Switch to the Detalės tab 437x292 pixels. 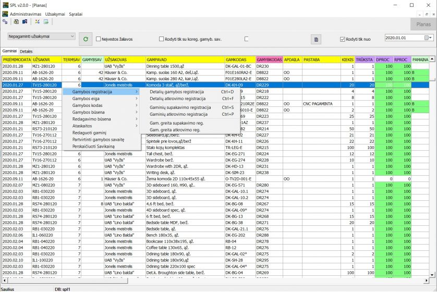[x=26, y=52]
